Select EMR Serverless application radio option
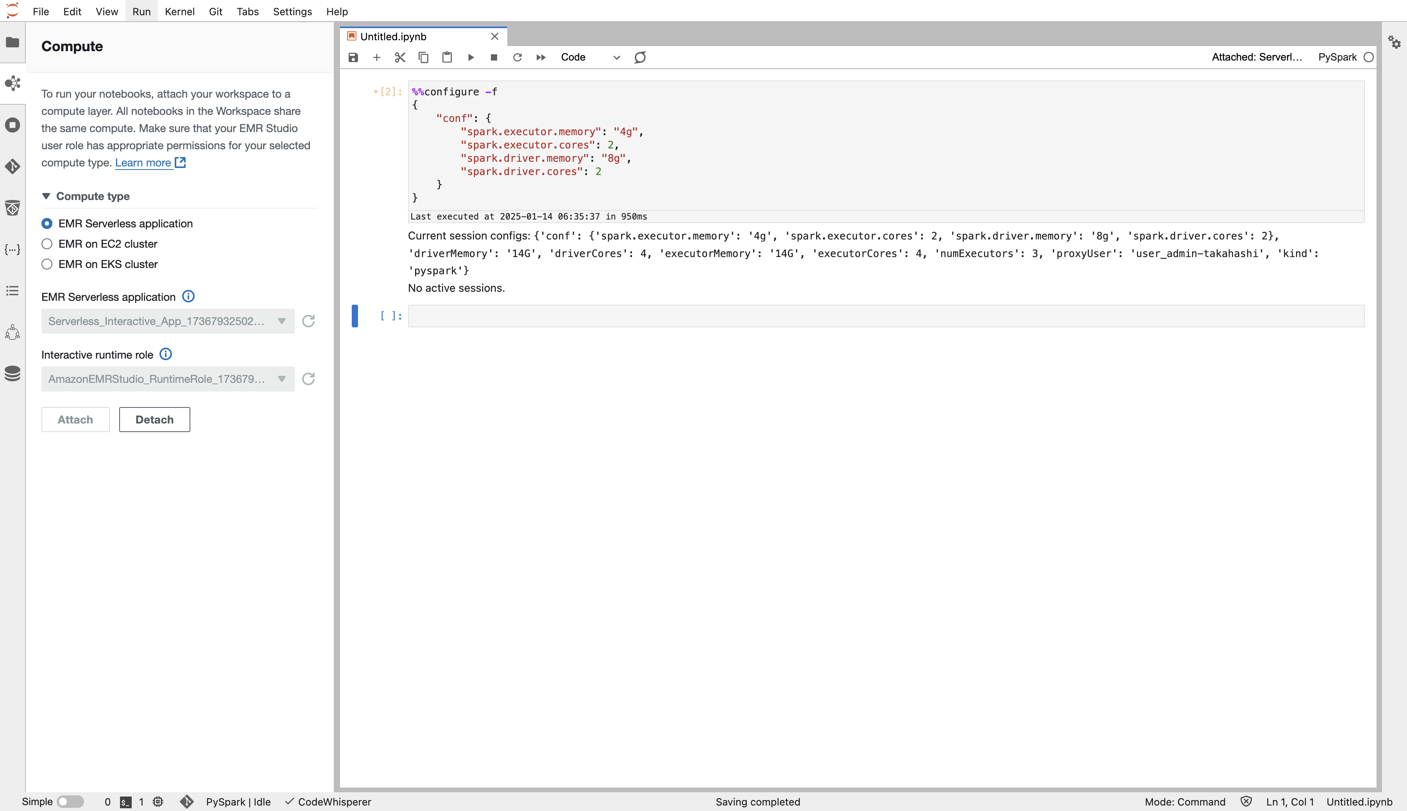 click(x=47, y=223)
